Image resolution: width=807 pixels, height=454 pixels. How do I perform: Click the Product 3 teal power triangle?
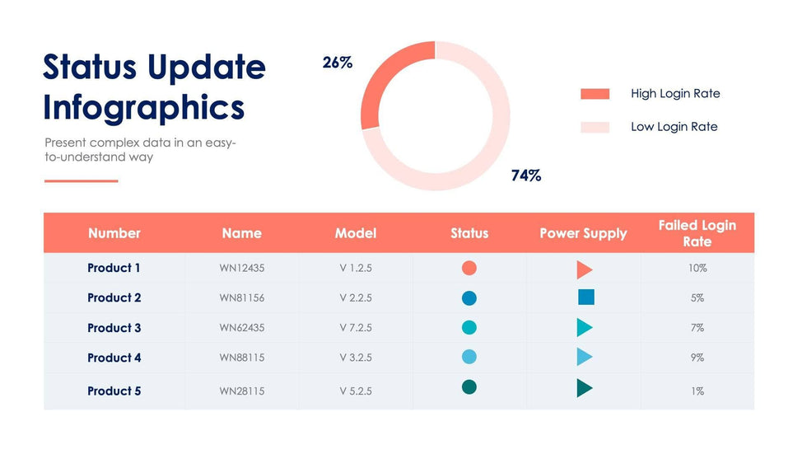[584, 328]
